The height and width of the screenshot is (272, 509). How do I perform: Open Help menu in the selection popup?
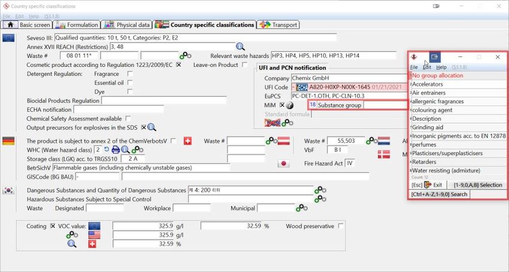(441, 67)
